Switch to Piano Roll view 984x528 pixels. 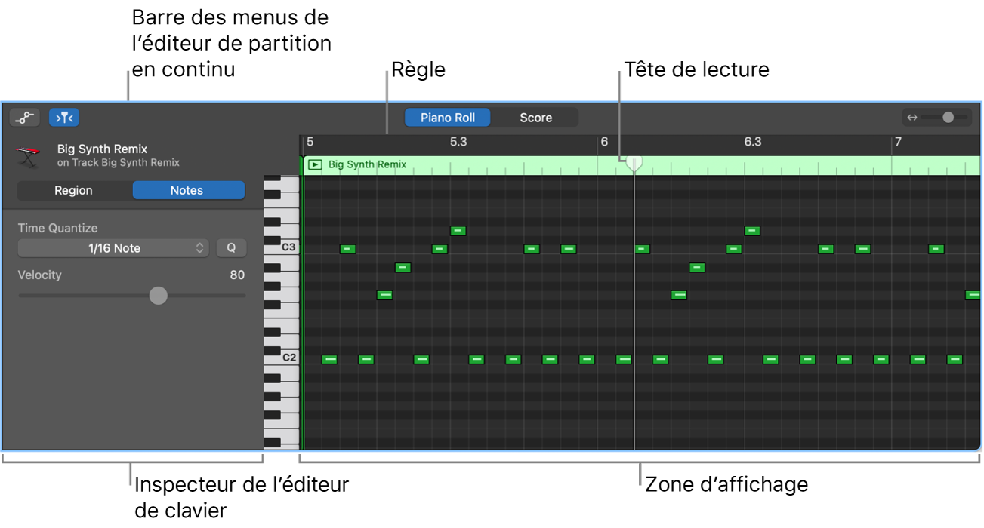click(x=447, y=118)
